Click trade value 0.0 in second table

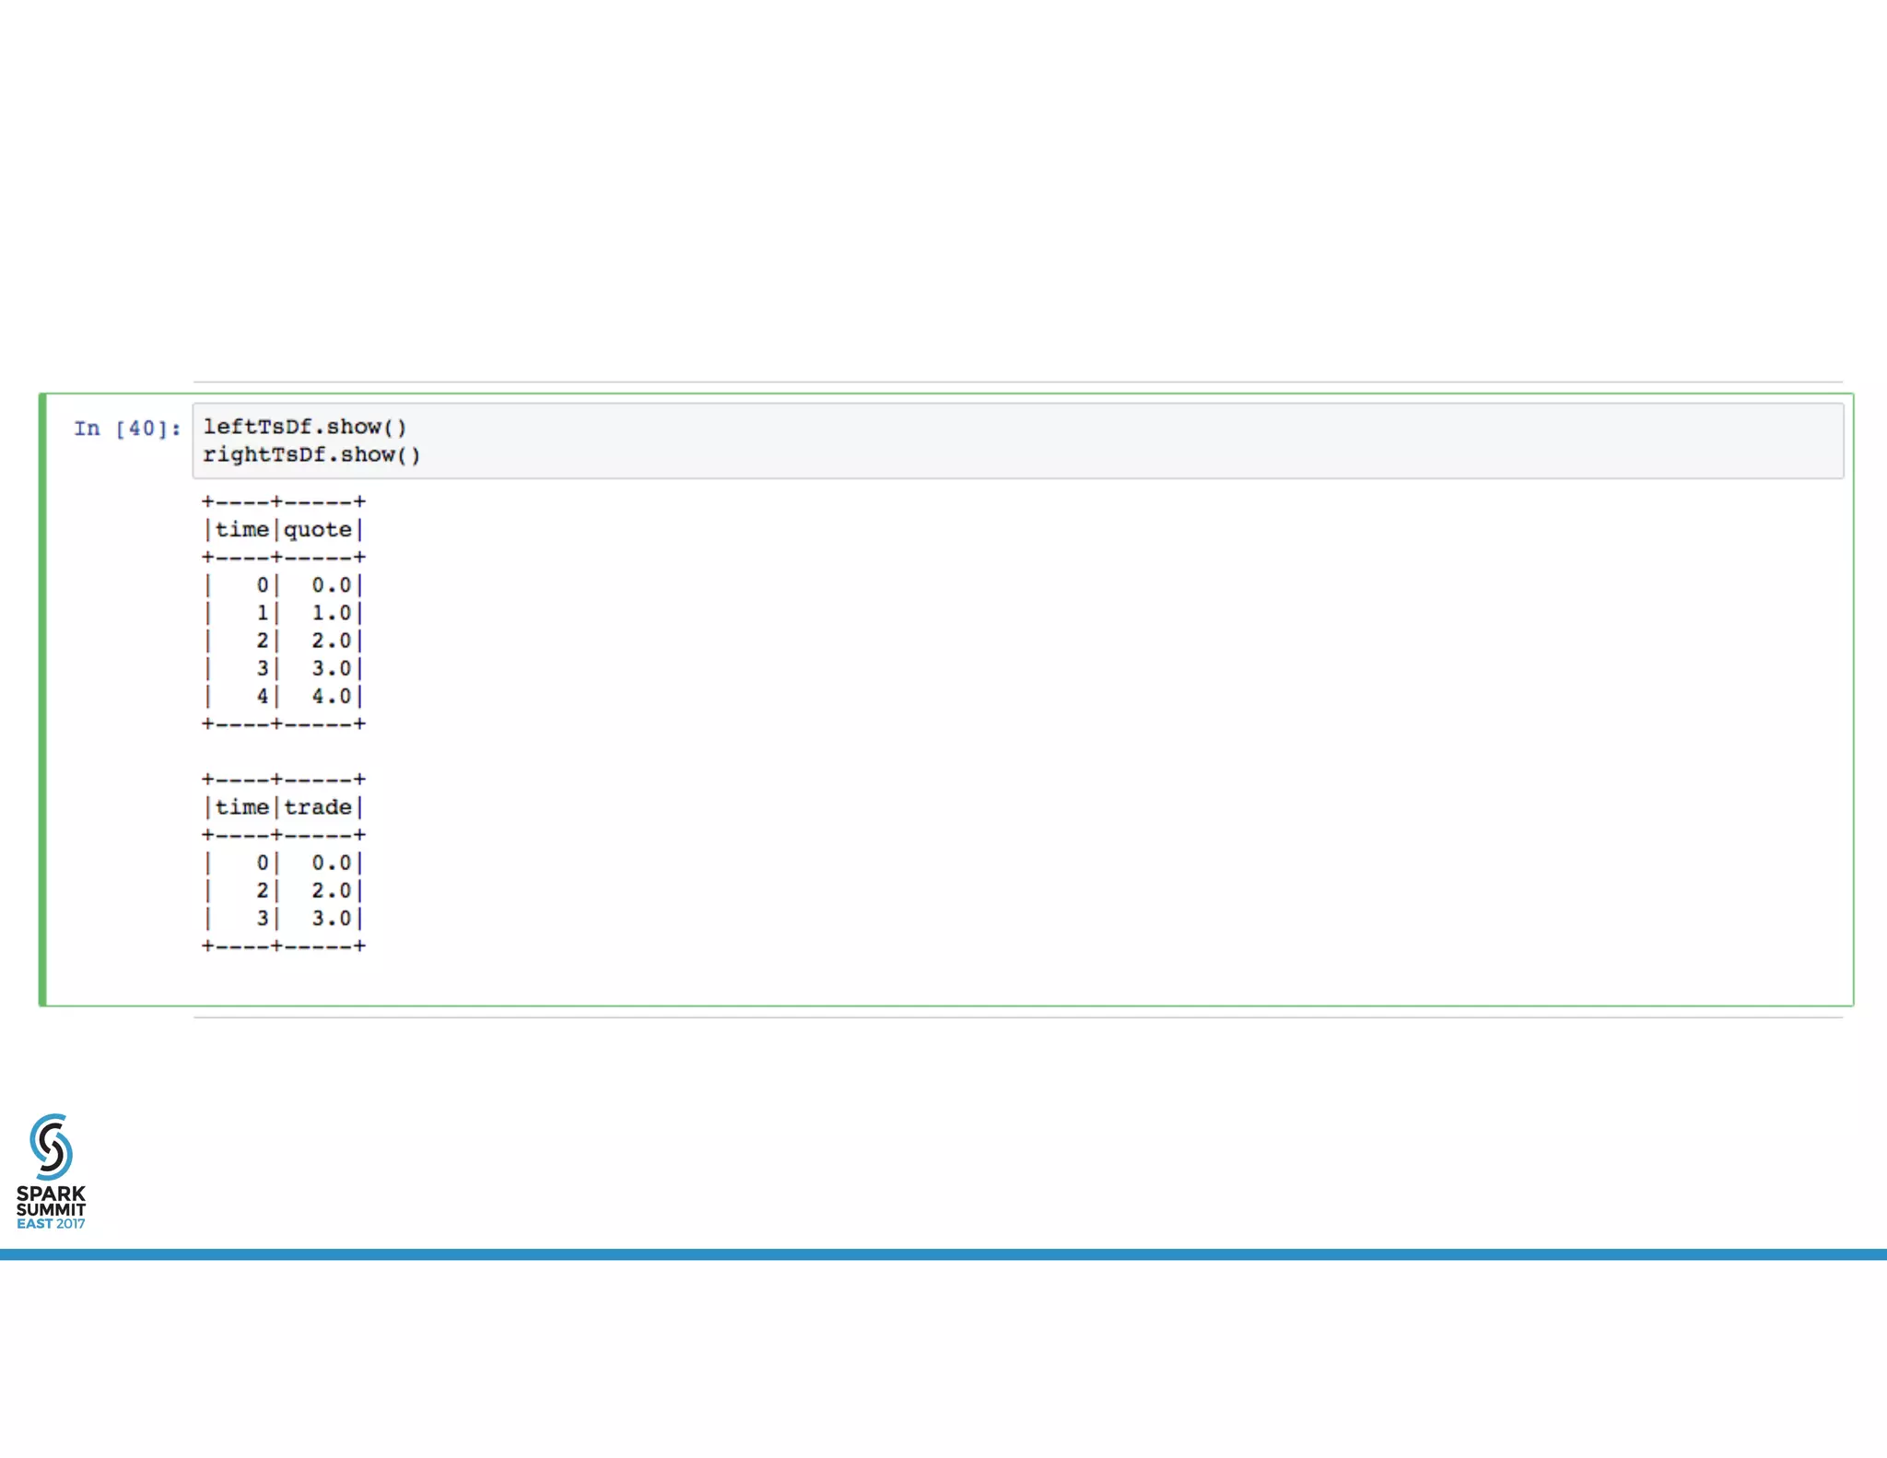point(331,863)
